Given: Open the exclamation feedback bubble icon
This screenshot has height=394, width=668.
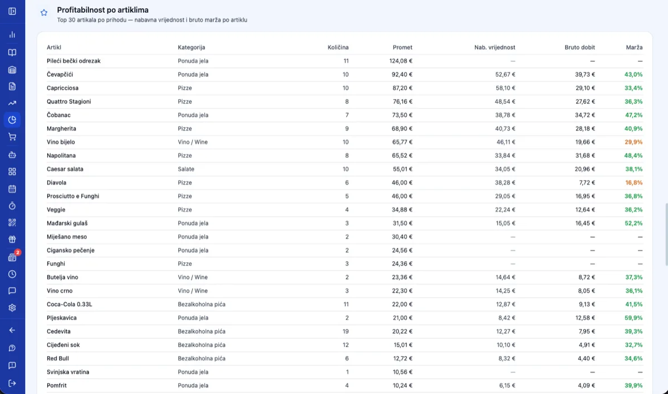Looking at the screenshot, I should click(x=12, y=366).
